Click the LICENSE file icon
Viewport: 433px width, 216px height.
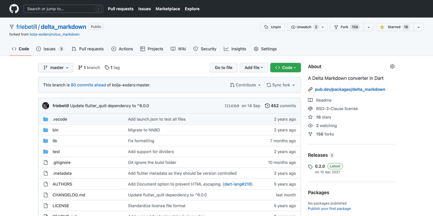coord(46,205)
